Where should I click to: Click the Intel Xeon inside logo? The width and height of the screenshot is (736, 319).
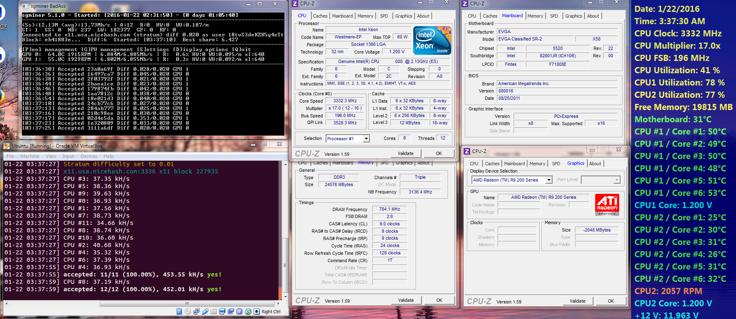click(432, 40)
